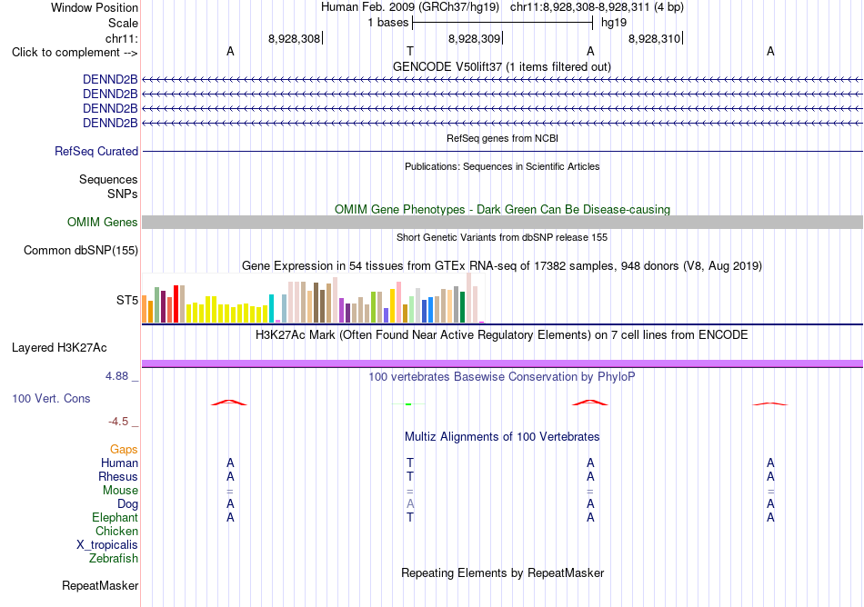Click the Zebrafish species label
The width and height of the screenshot is (864, 607).
pyautogui.click(x=113, y=559)
